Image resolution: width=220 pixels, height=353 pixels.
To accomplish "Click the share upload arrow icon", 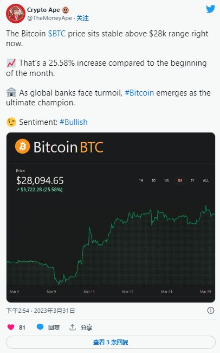I will [x=73, y=327].
